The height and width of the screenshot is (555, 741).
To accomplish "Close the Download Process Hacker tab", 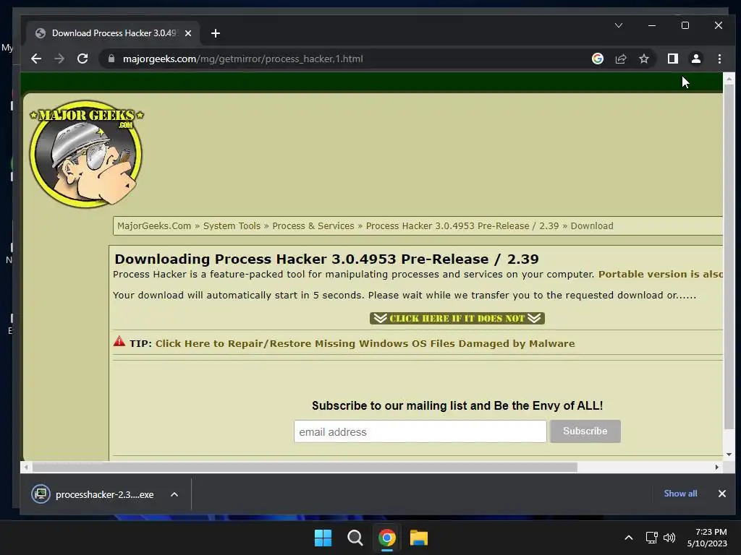I will [x=188, y=33].
